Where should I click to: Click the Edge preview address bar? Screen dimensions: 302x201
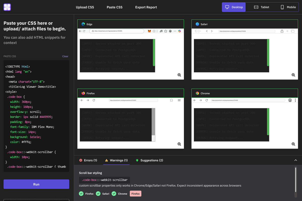pos(117,31)
